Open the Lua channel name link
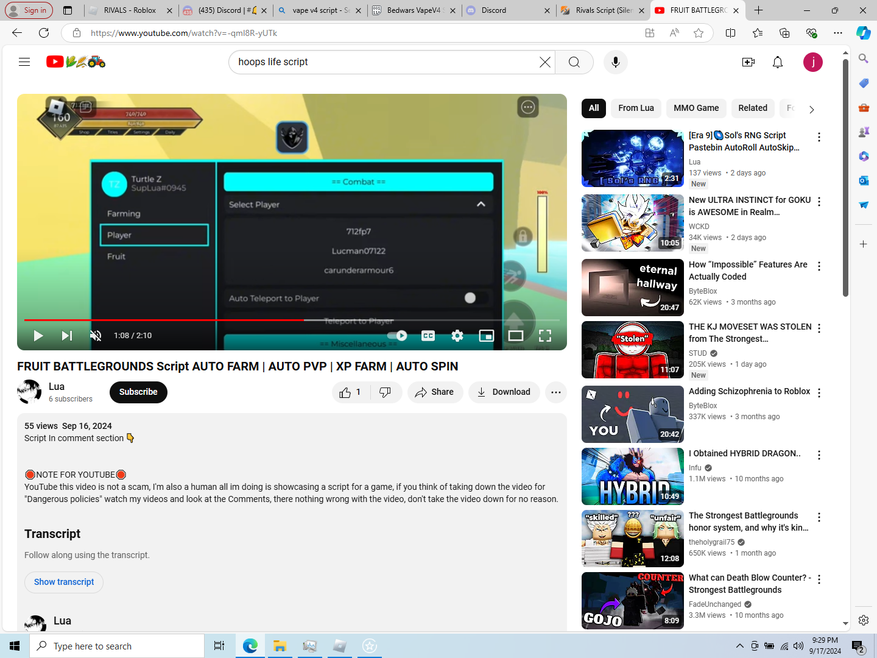877x658 pixels. tap(57, 386)
